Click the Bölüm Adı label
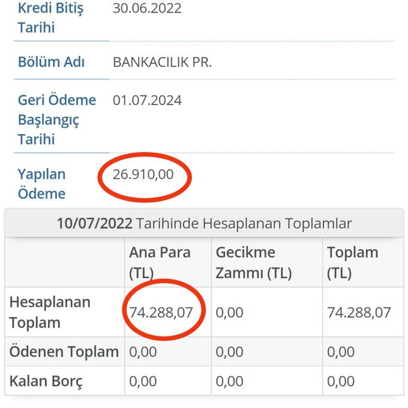This screenshot has width=408, height=408. (51, 62)
